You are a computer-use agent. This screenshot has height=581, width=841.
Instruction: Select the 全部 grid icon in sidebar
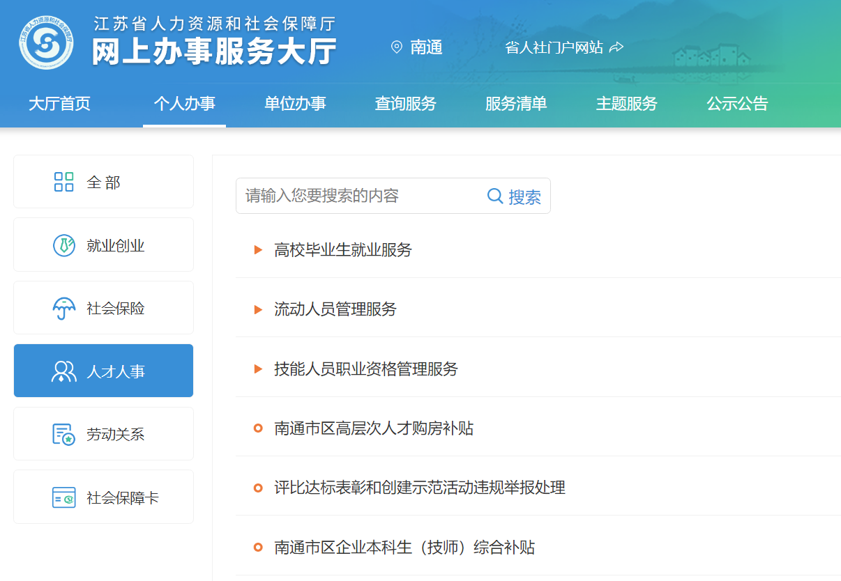[63, 182]
